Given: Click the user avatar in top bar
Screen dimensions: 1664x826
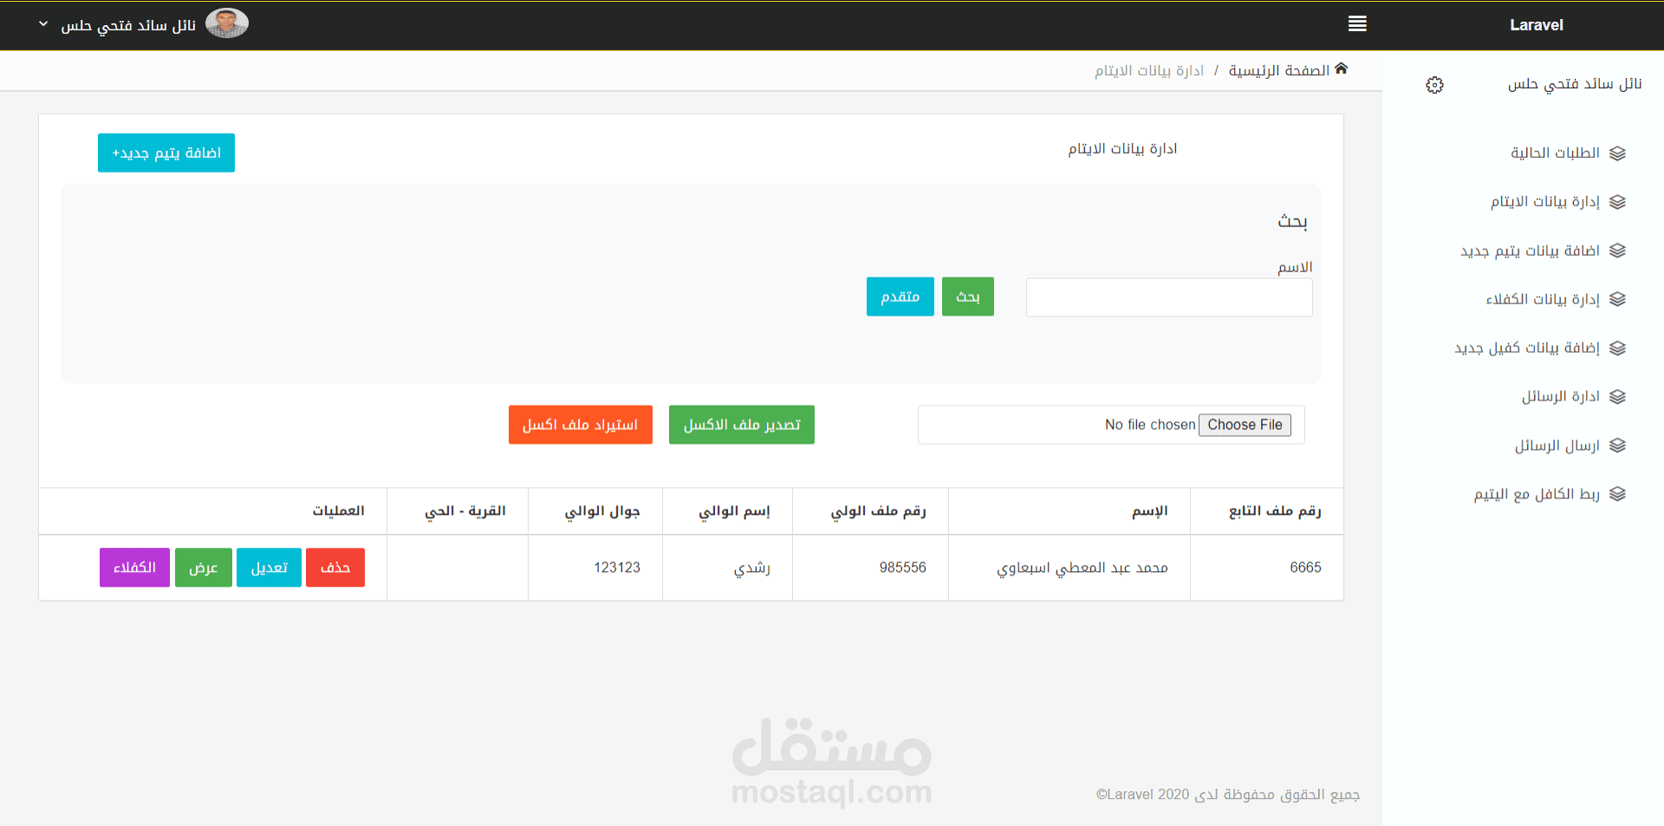Looking at the screenshot, I should click(227, 23).
